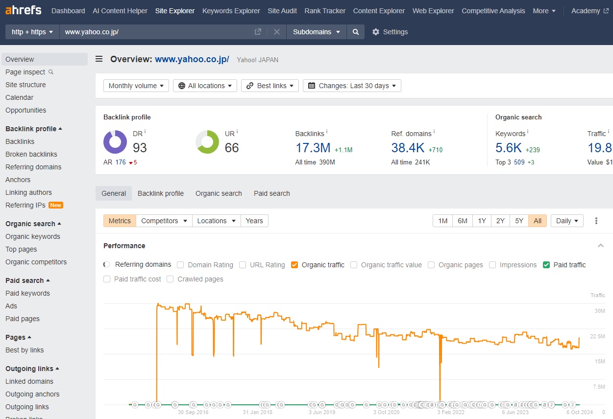Open chart options three-dot menu
613x419 pixels.
[596, 221]
